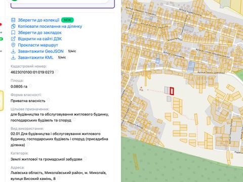
Task: Click the copy icon beside Землі житлової та громадської забудови
Action: pyautogui.click(x=86, y=158)
